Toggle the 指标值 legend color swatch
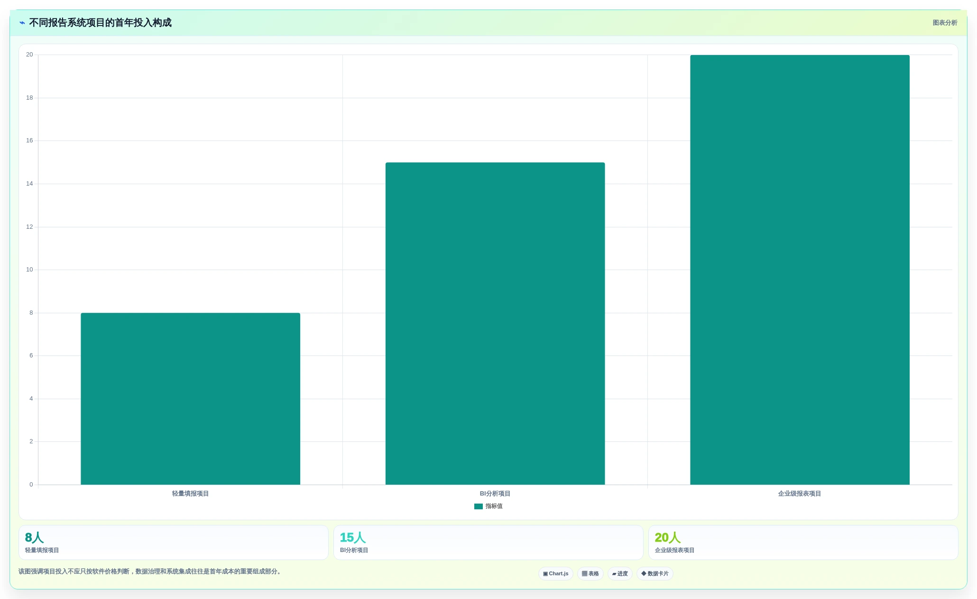The width and height of the screenshot is (977, 599). click(478, 506)
